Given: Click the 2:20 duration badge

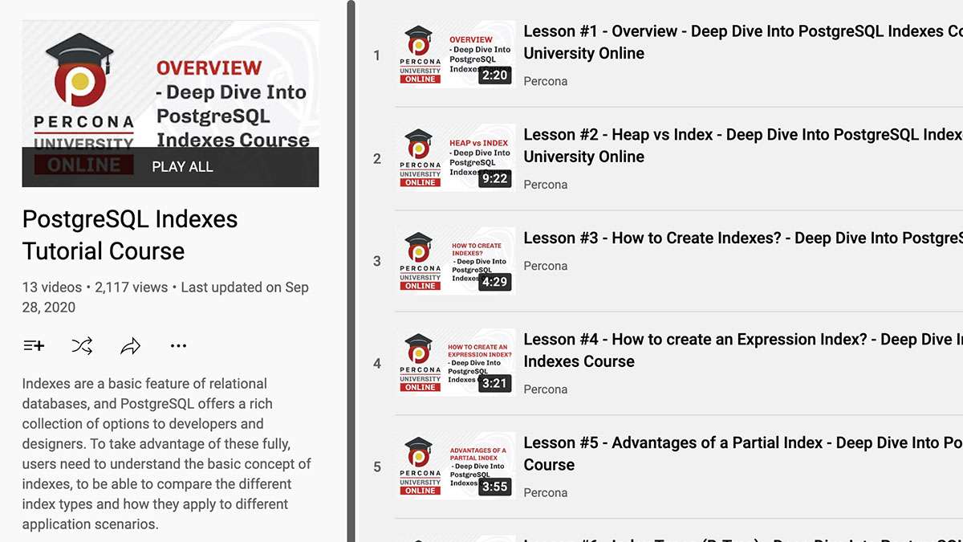Looking at the screenshot, I should (494, 75).
